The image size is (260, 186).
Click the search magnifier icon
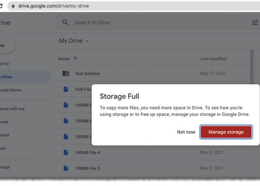(x=65, y=22)
